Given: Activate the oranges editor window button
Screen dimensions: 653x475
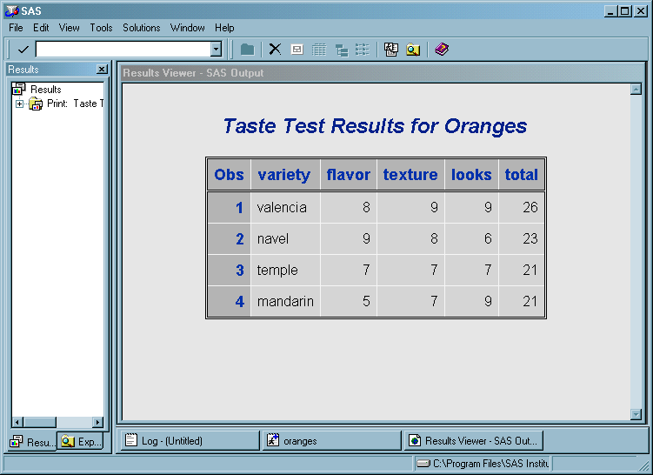Looking at the screenshot, I should [330, 441].
